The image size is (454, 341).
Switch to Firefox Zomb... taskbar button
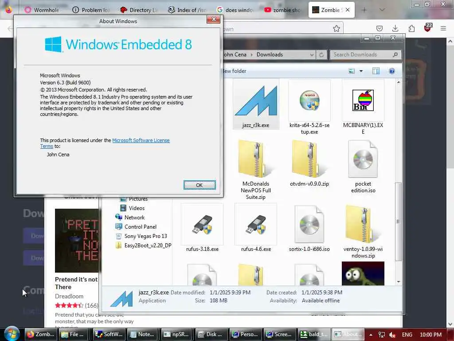pyautogui.click(x=41, y=334)
